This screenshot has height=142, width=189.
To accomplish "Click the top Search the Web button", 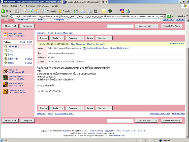I will 172,26.
